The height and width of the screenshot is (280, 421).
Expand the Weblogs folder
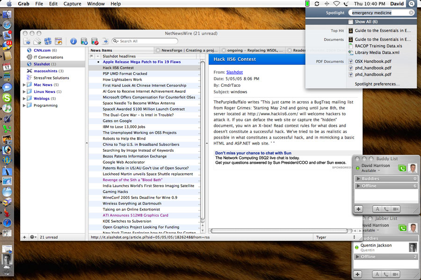(24, 98)
